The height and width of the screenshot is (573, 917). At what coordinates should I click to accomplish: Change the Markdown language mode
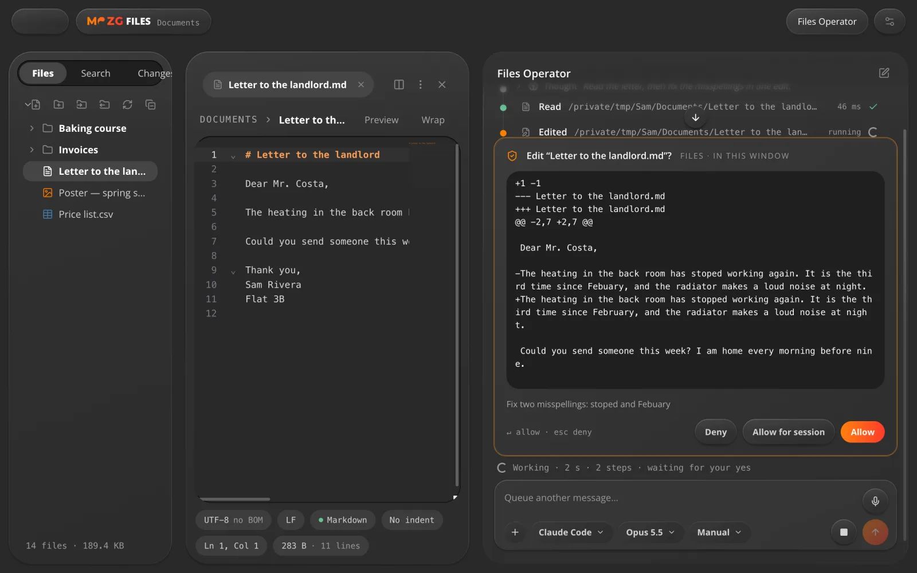[x=343, y=520]
